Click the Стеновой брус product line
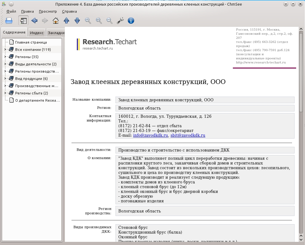This screenshot has width=305, height=245. point(133,227)
